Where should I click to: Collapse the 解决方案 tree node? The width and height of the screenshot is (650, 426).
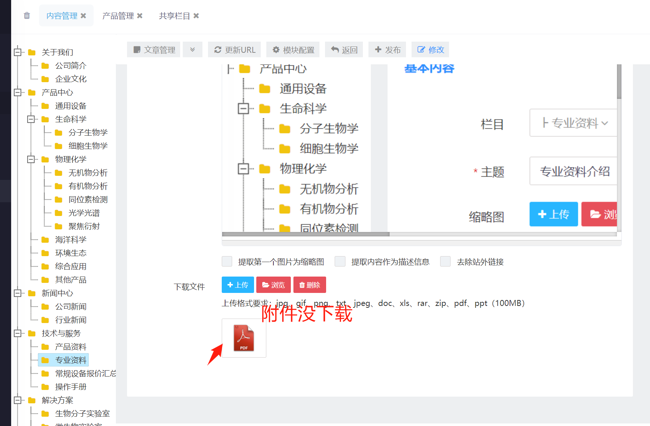pos(17,400)
